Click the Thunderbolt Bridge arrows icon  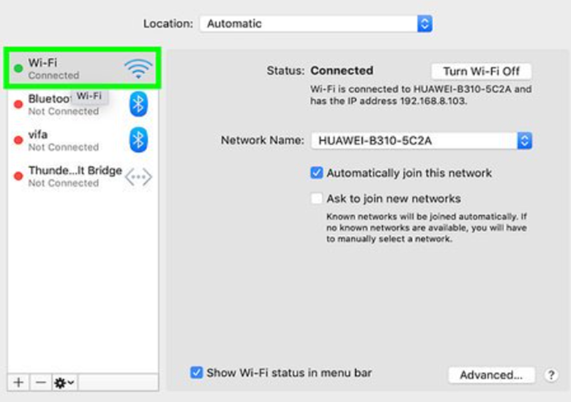(x=138, y=176)
